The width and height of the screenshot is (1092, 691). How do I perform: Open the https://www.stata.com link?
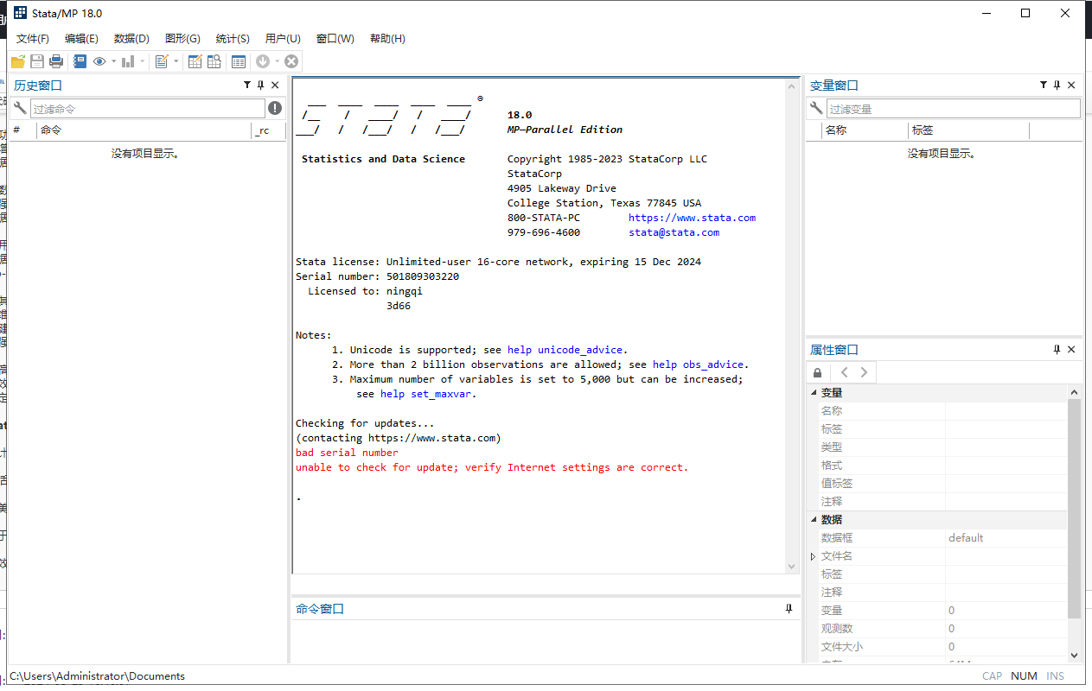692,218
